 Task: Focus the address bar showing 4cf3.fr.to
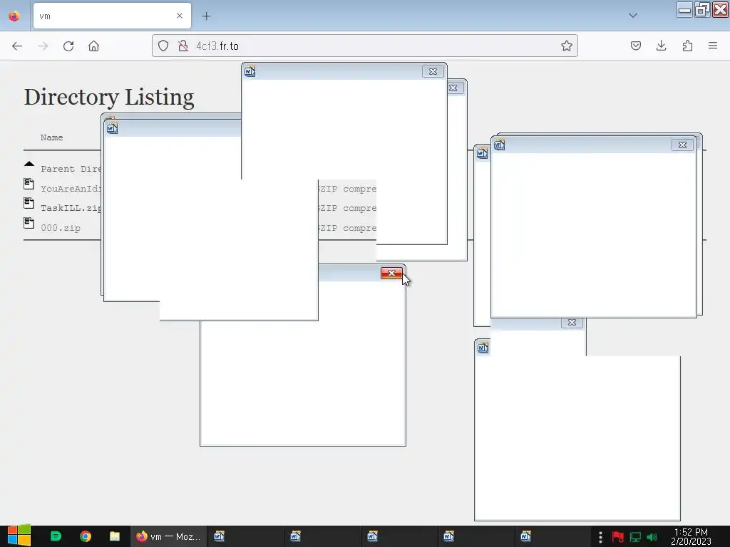coord(364,46)
